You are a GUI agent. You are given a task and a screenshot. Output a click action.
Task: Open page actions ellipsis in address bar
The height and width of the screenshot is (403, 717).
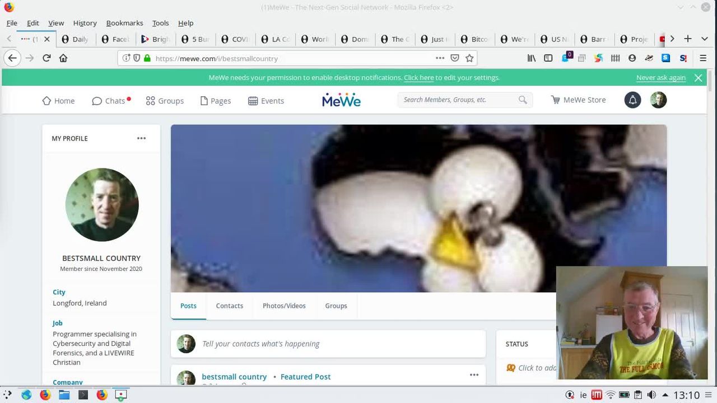440,58
